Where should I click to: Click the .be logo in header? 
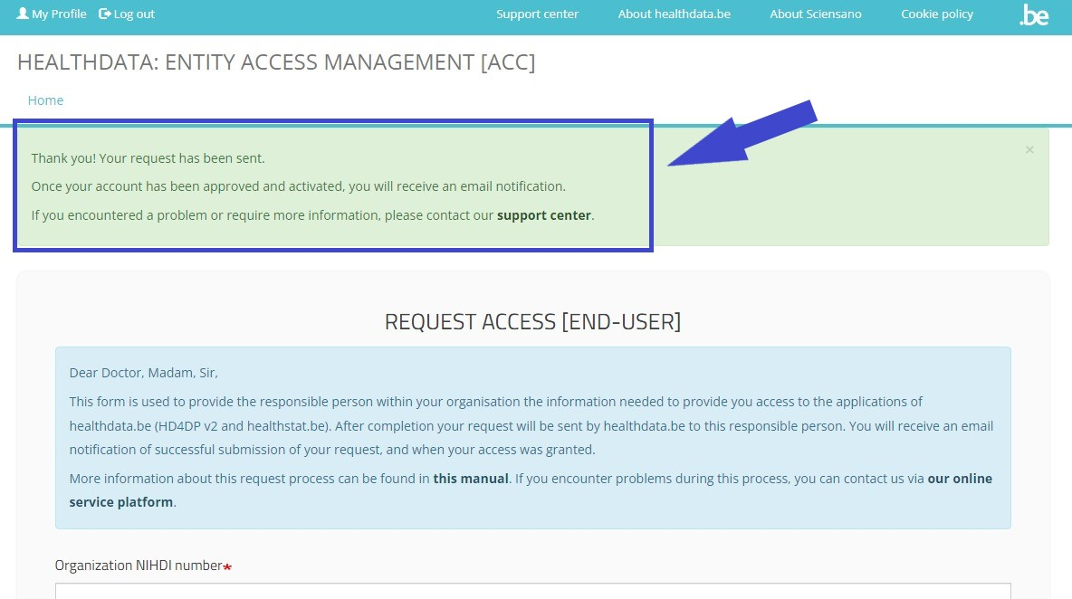point(1033,14)
